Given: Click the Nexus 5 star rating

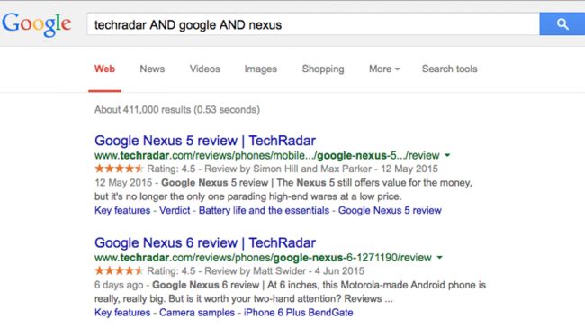Looking at the screenshot, I should (x=119, y=169).
